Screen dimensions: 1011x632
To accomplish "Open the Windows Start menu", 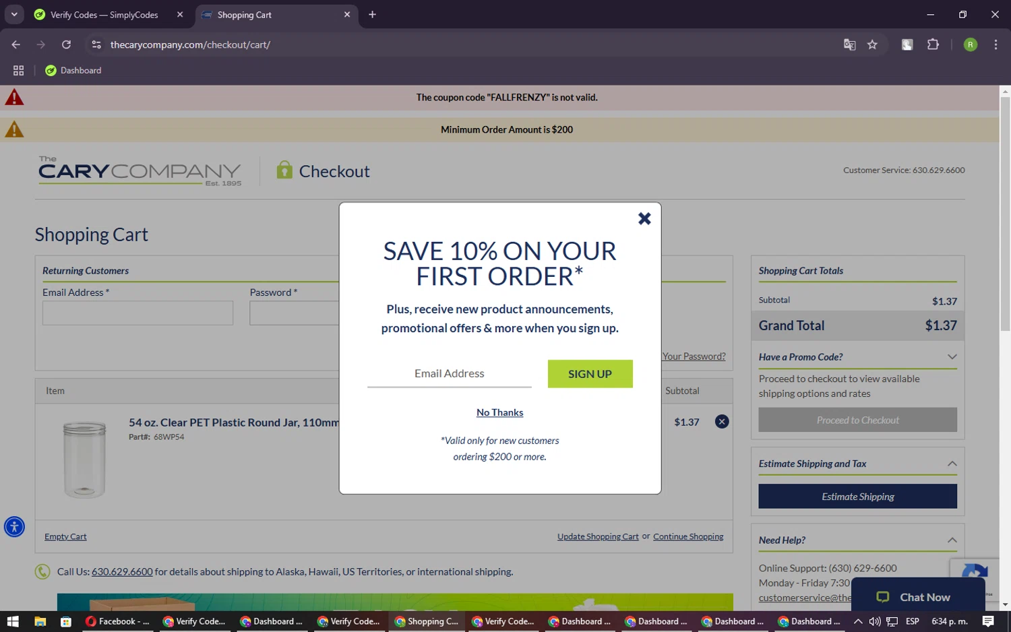I will click(x=13, y=621).
